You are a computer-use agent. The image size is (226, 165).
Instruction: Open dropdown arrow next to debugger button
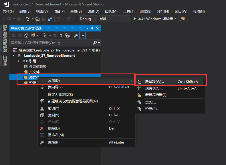(175, 19)
